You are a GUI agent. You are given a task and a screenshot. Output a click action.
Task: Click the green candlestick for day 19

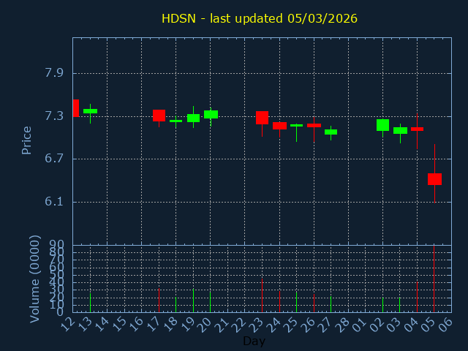pyautogui.click(x=193, y=117)
